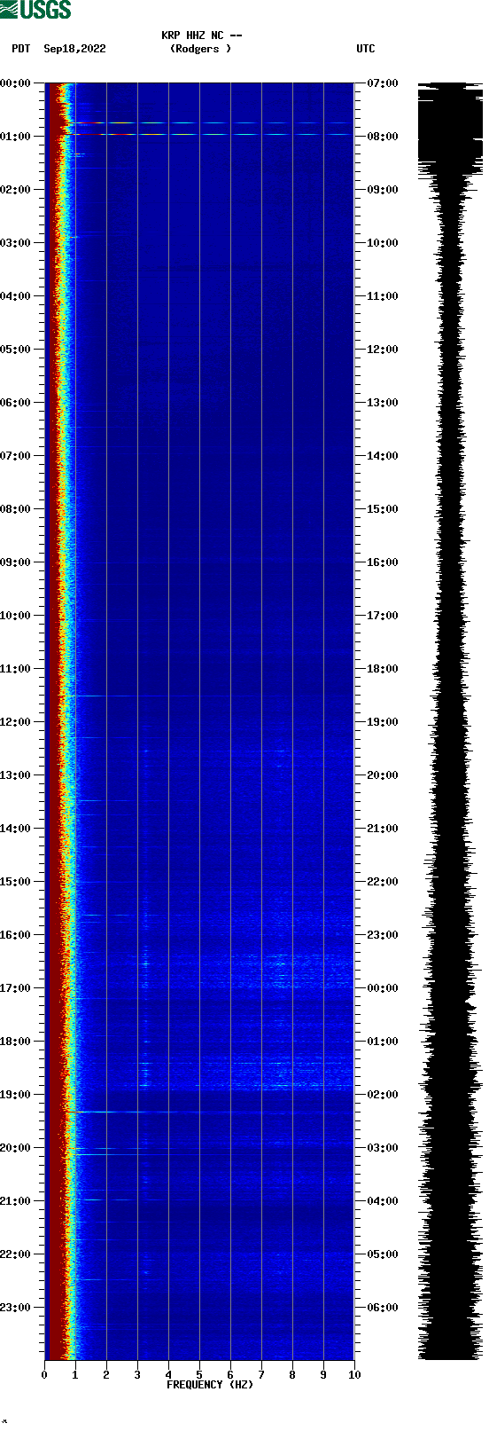Click the UTC 06:00 axis label
This screenshot has height=1431, width=489.
click(x=383, y=1308)
